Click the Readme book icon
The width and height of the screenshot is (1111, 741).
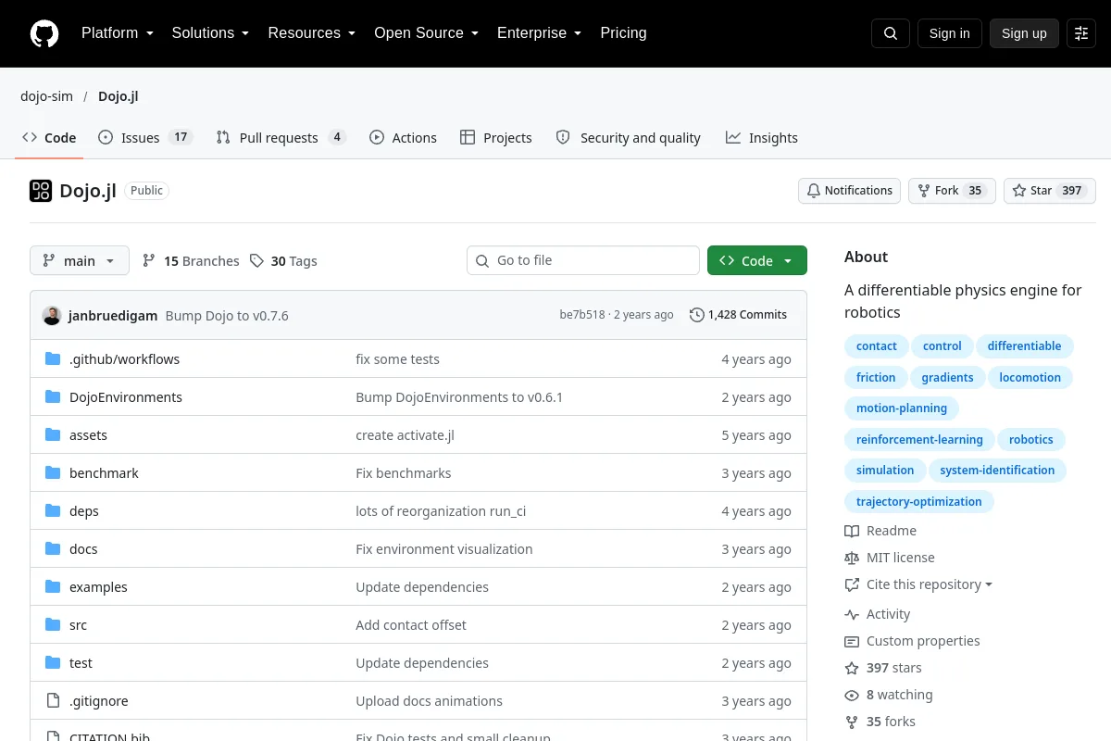pos(852,532)
